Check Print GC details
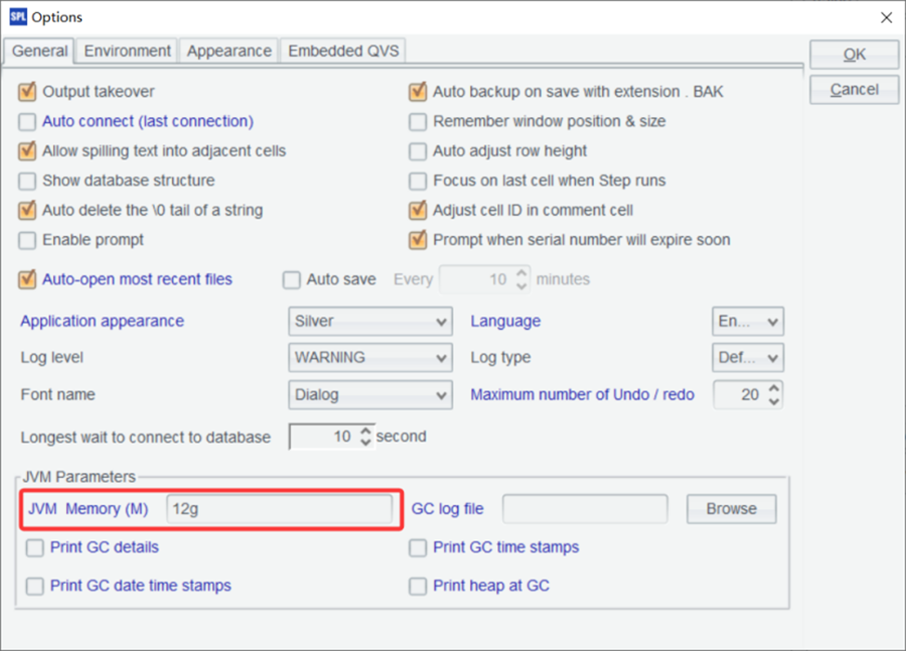Image resolution: width=906 pixels, height=651 pixels. (34, 548)
